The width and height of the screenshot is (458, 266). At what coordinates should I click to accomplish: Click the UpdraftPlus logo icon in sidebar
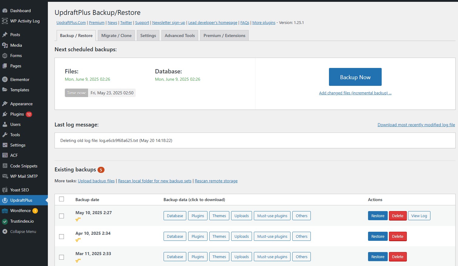pos(5,200)
